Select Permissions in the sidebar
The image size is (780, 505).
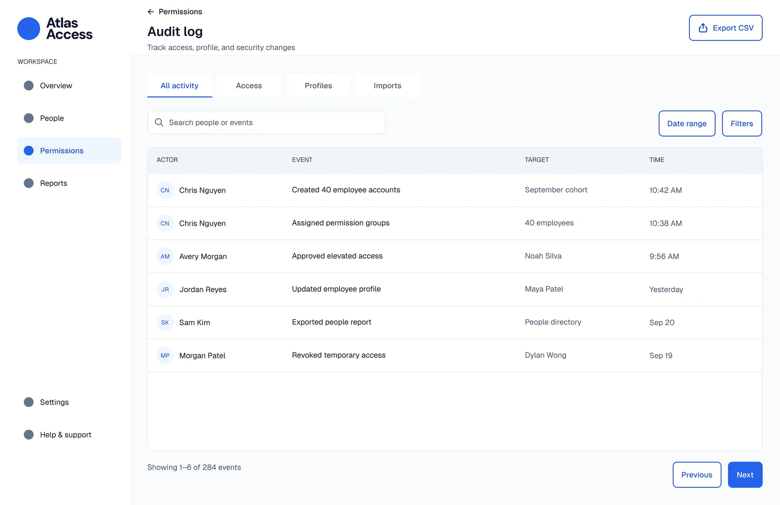tap(70, 151)
